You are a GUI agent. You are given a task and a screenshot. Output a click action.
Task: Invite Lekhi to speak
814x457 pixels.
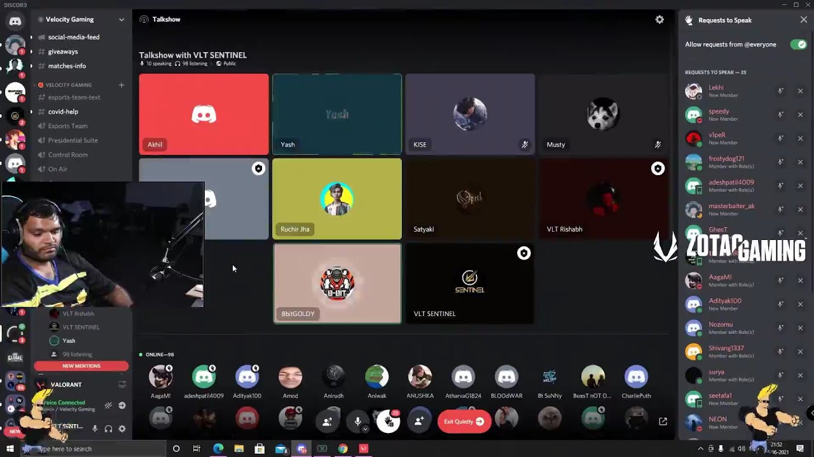click(780, 91)
